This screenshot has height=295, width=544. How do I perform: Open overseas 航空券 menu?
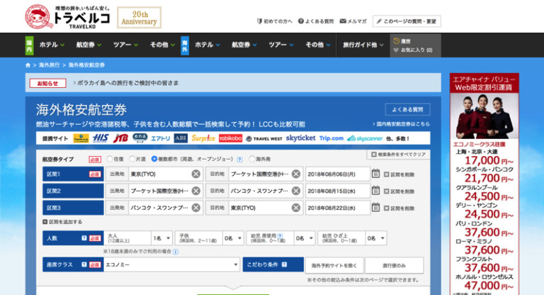pyautogui.click(x=244, y=45)
